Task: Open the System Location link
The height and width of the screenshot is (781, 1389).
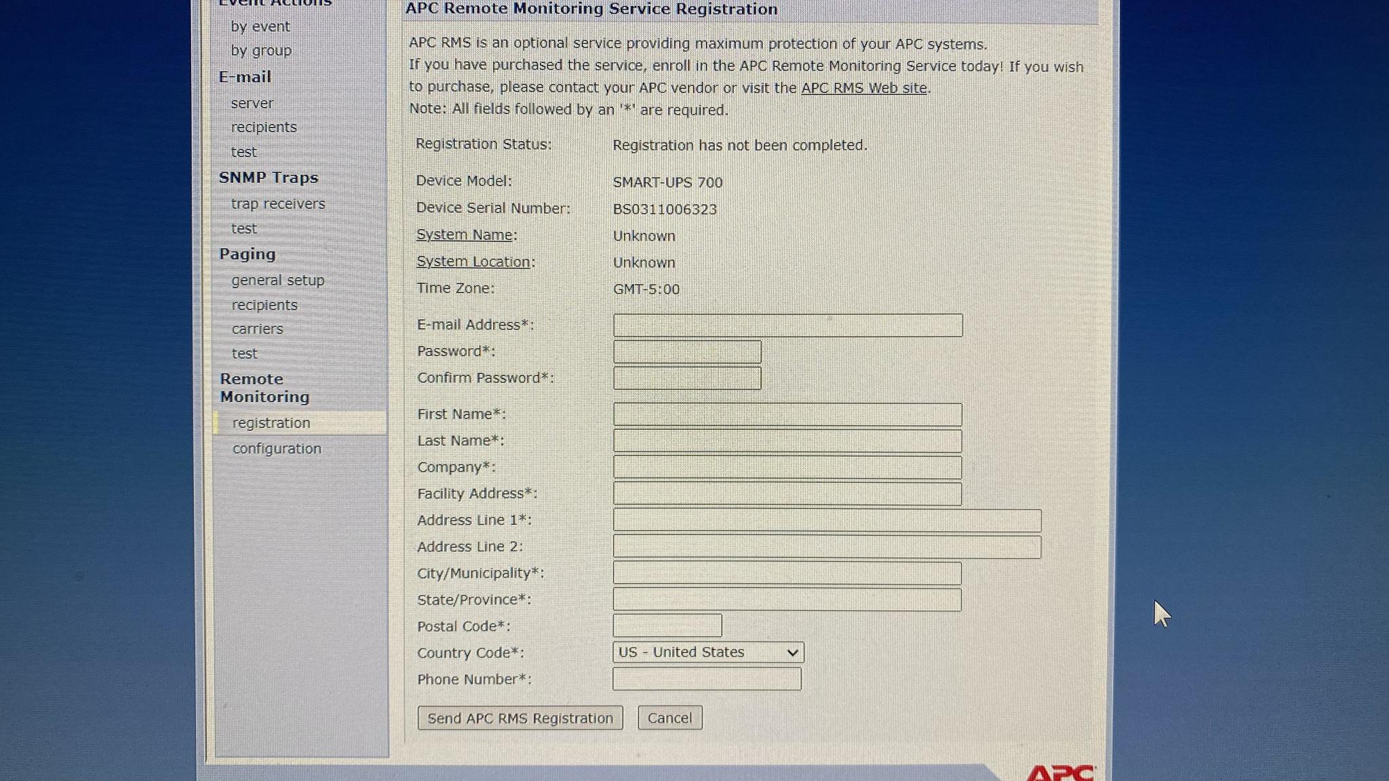Action: (x=473, y=262)
